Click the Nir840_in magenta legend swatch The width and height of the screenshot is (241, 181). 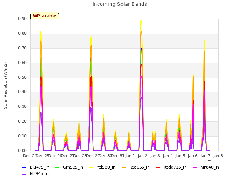coord(195,167)
